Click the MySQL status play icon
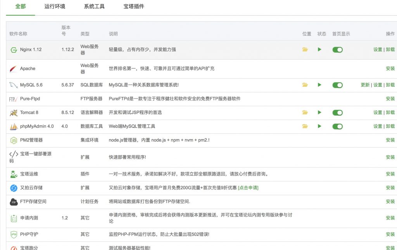This screenshot has width=397, height=250. [x=319, y=85]
